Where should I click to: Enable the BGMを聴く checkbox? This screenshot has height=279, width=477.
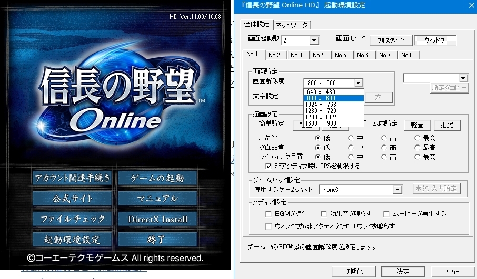tap(269, 214)
